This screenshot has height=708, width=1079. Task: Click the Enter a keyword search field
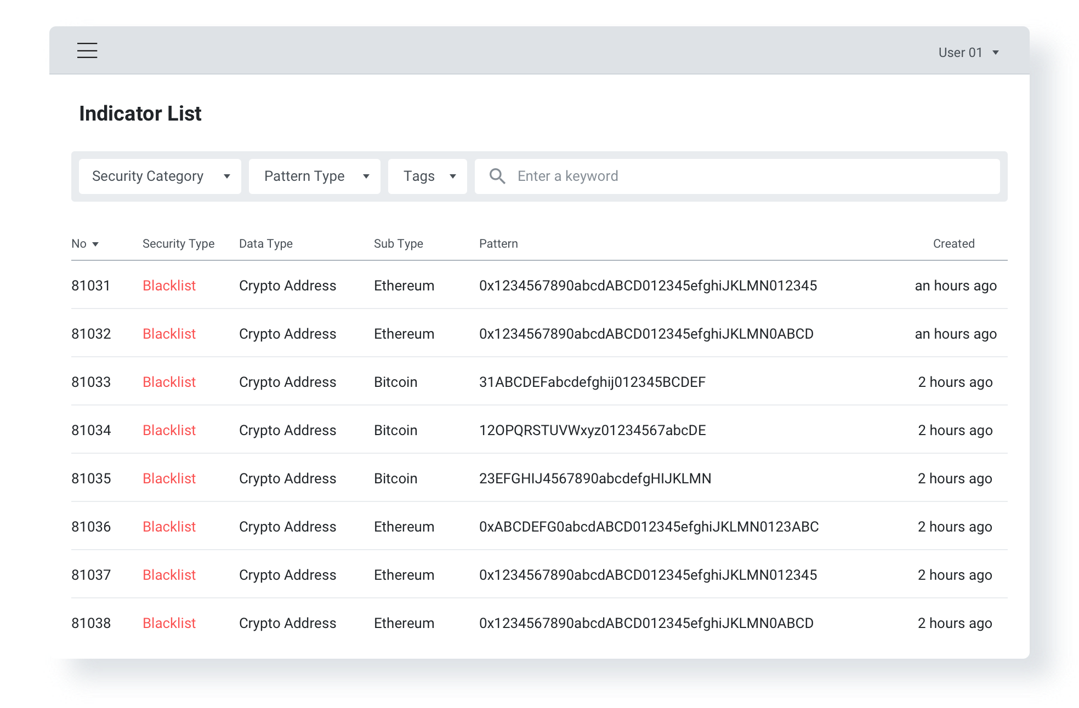point(737,176)
